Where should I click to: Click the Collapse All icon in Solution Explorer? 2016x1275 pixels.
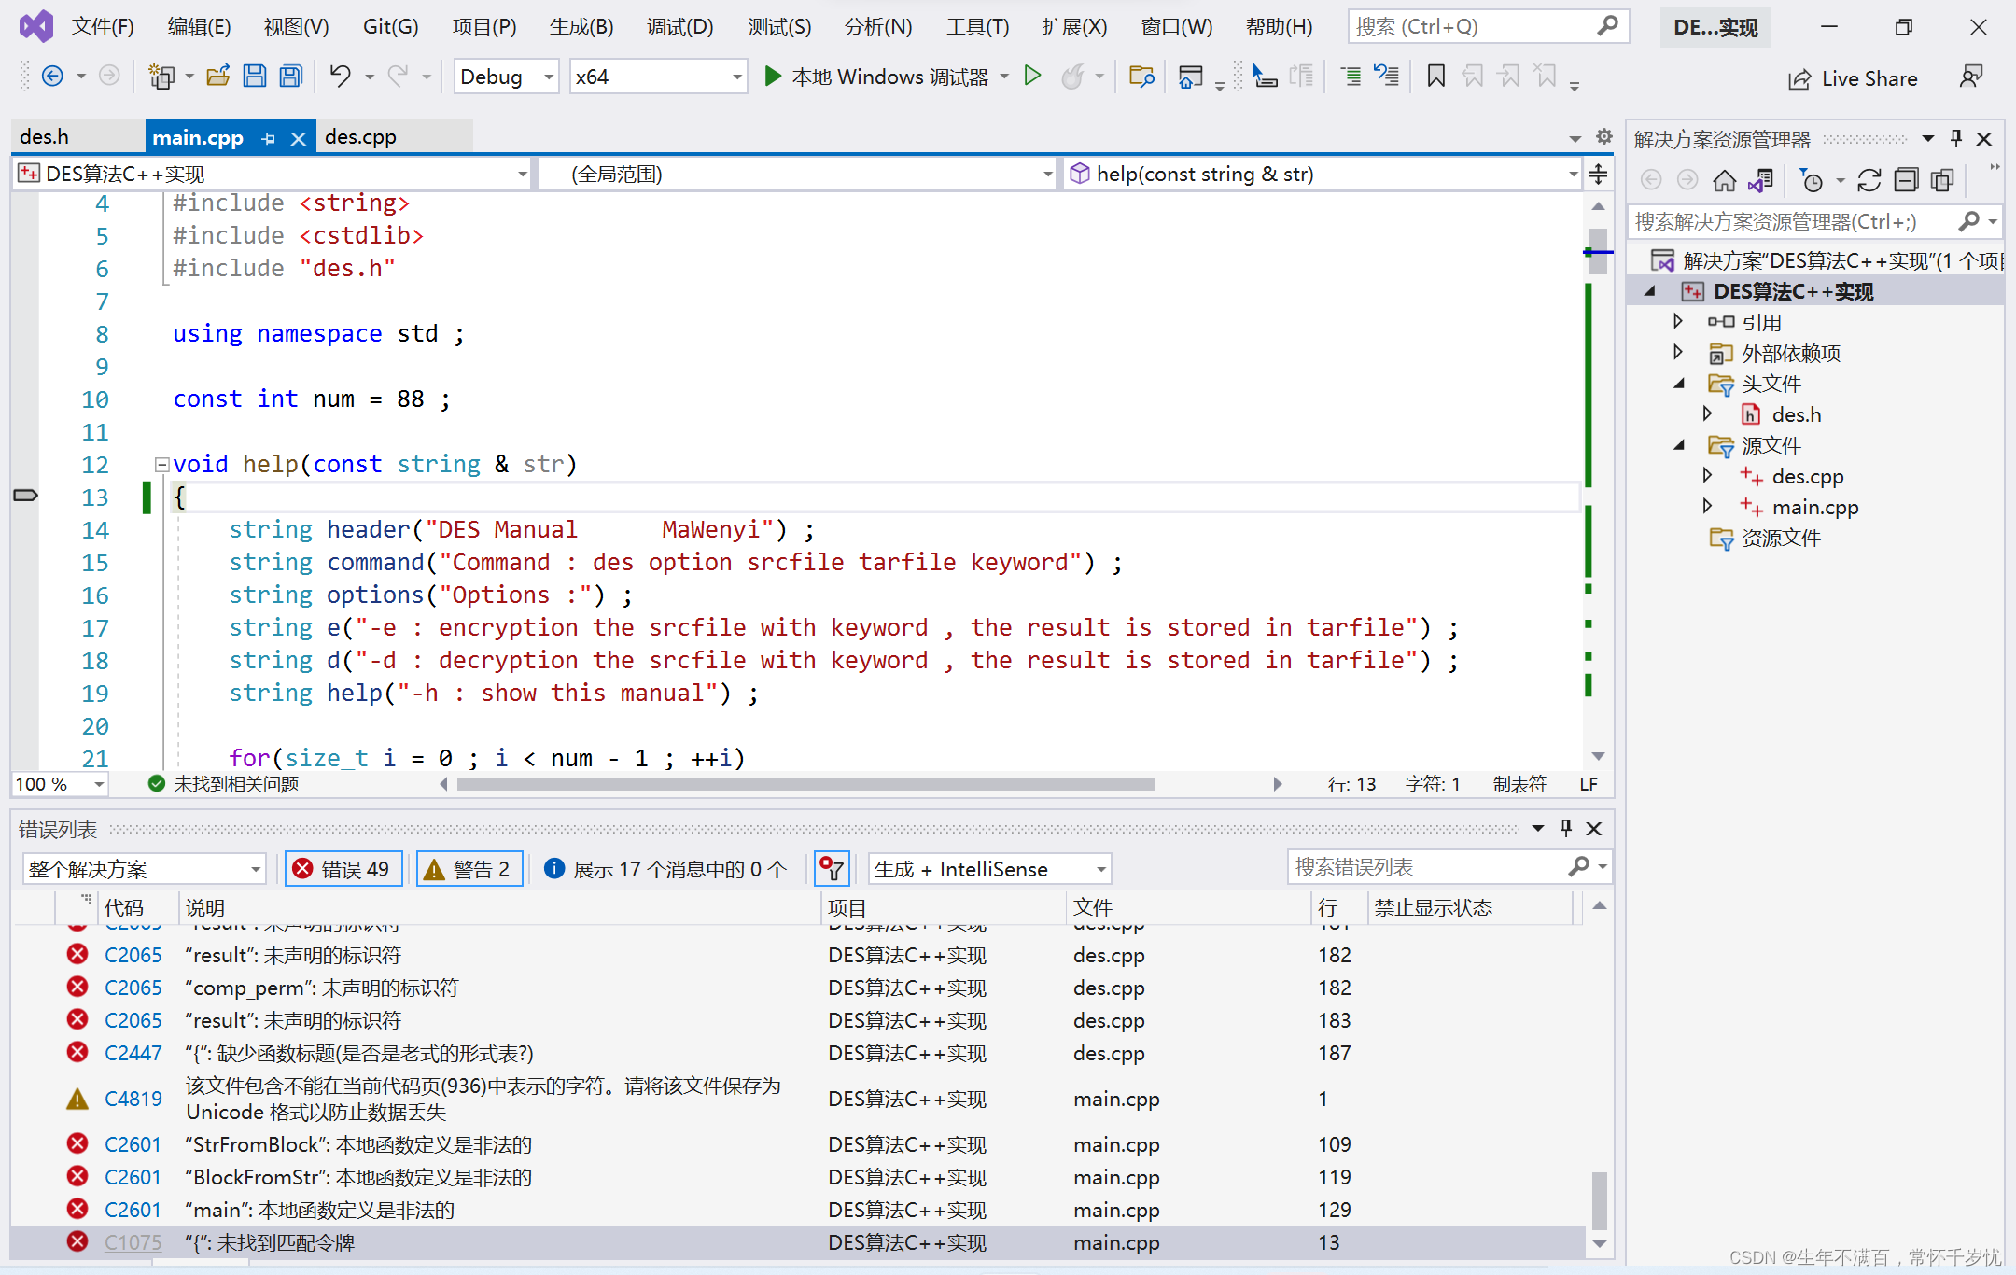tap(1906, 180)
